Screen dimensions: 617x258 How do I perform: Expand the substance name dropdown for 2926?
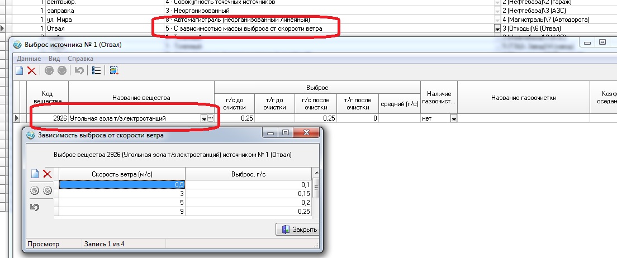coord(202,118)
